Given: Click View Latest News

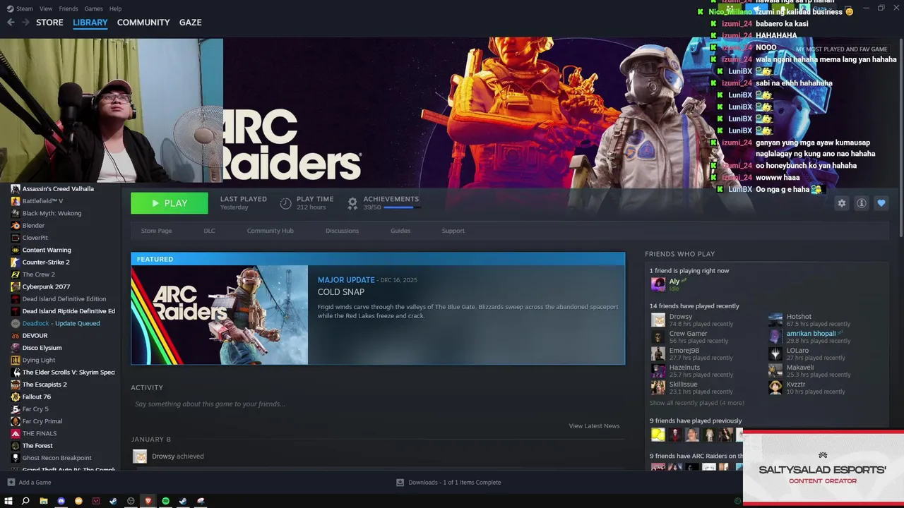Looking at the screenshot, I should click(594, 426).
